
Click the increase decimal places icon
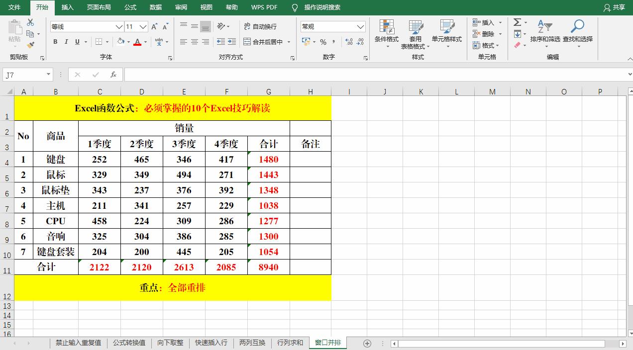click(349, 43)
